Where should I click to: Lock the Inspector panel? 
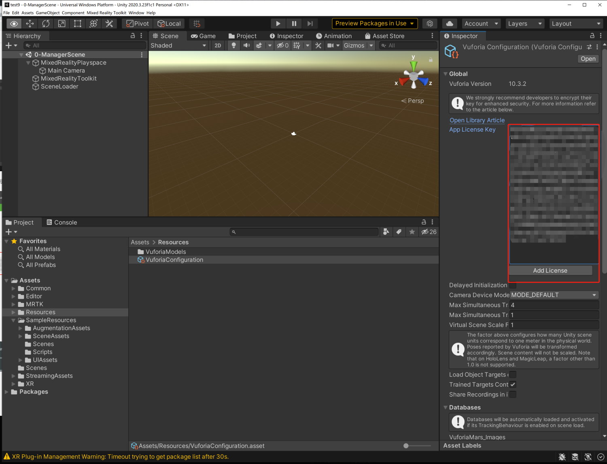[592, 36]
